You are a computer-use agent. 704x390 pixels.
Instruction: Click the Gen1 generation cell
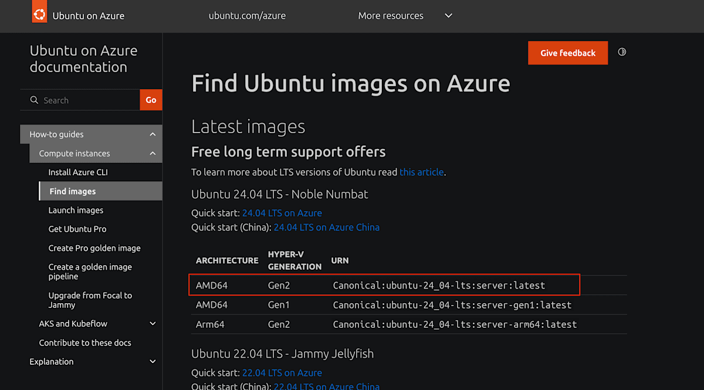click(279, 305)
